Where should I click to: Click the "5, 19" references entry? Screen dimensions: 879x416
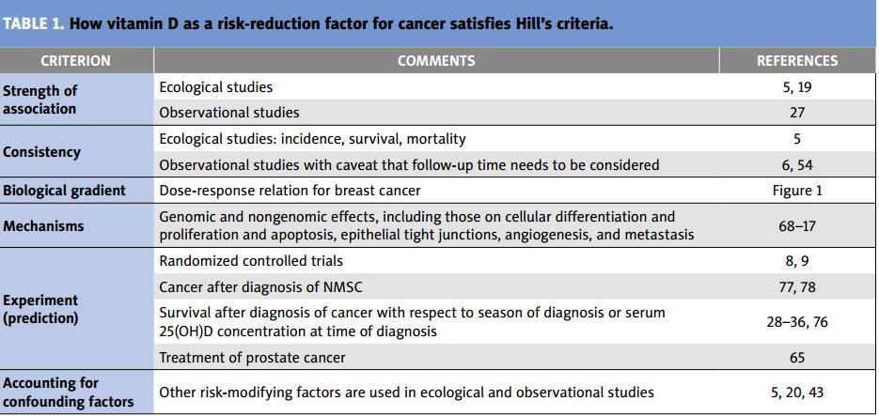pos(796,87)
